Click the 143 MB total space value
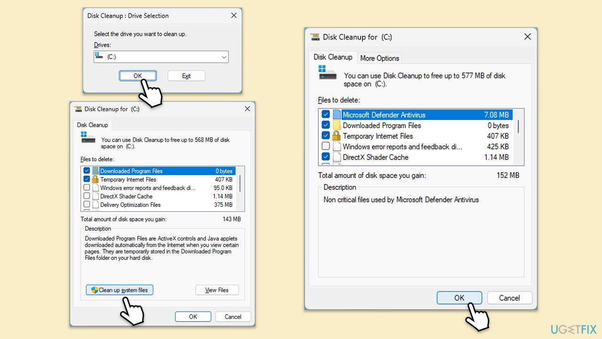Screen dimensions: 602x339 [231, 219]
